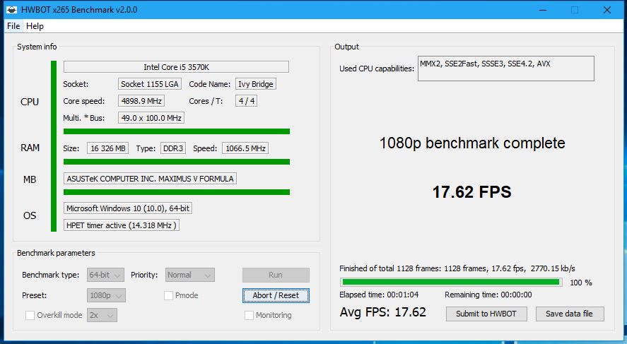The image size is (627, 344).
Task: Click the HWBOT app icon in title bar
Action: 11,10
